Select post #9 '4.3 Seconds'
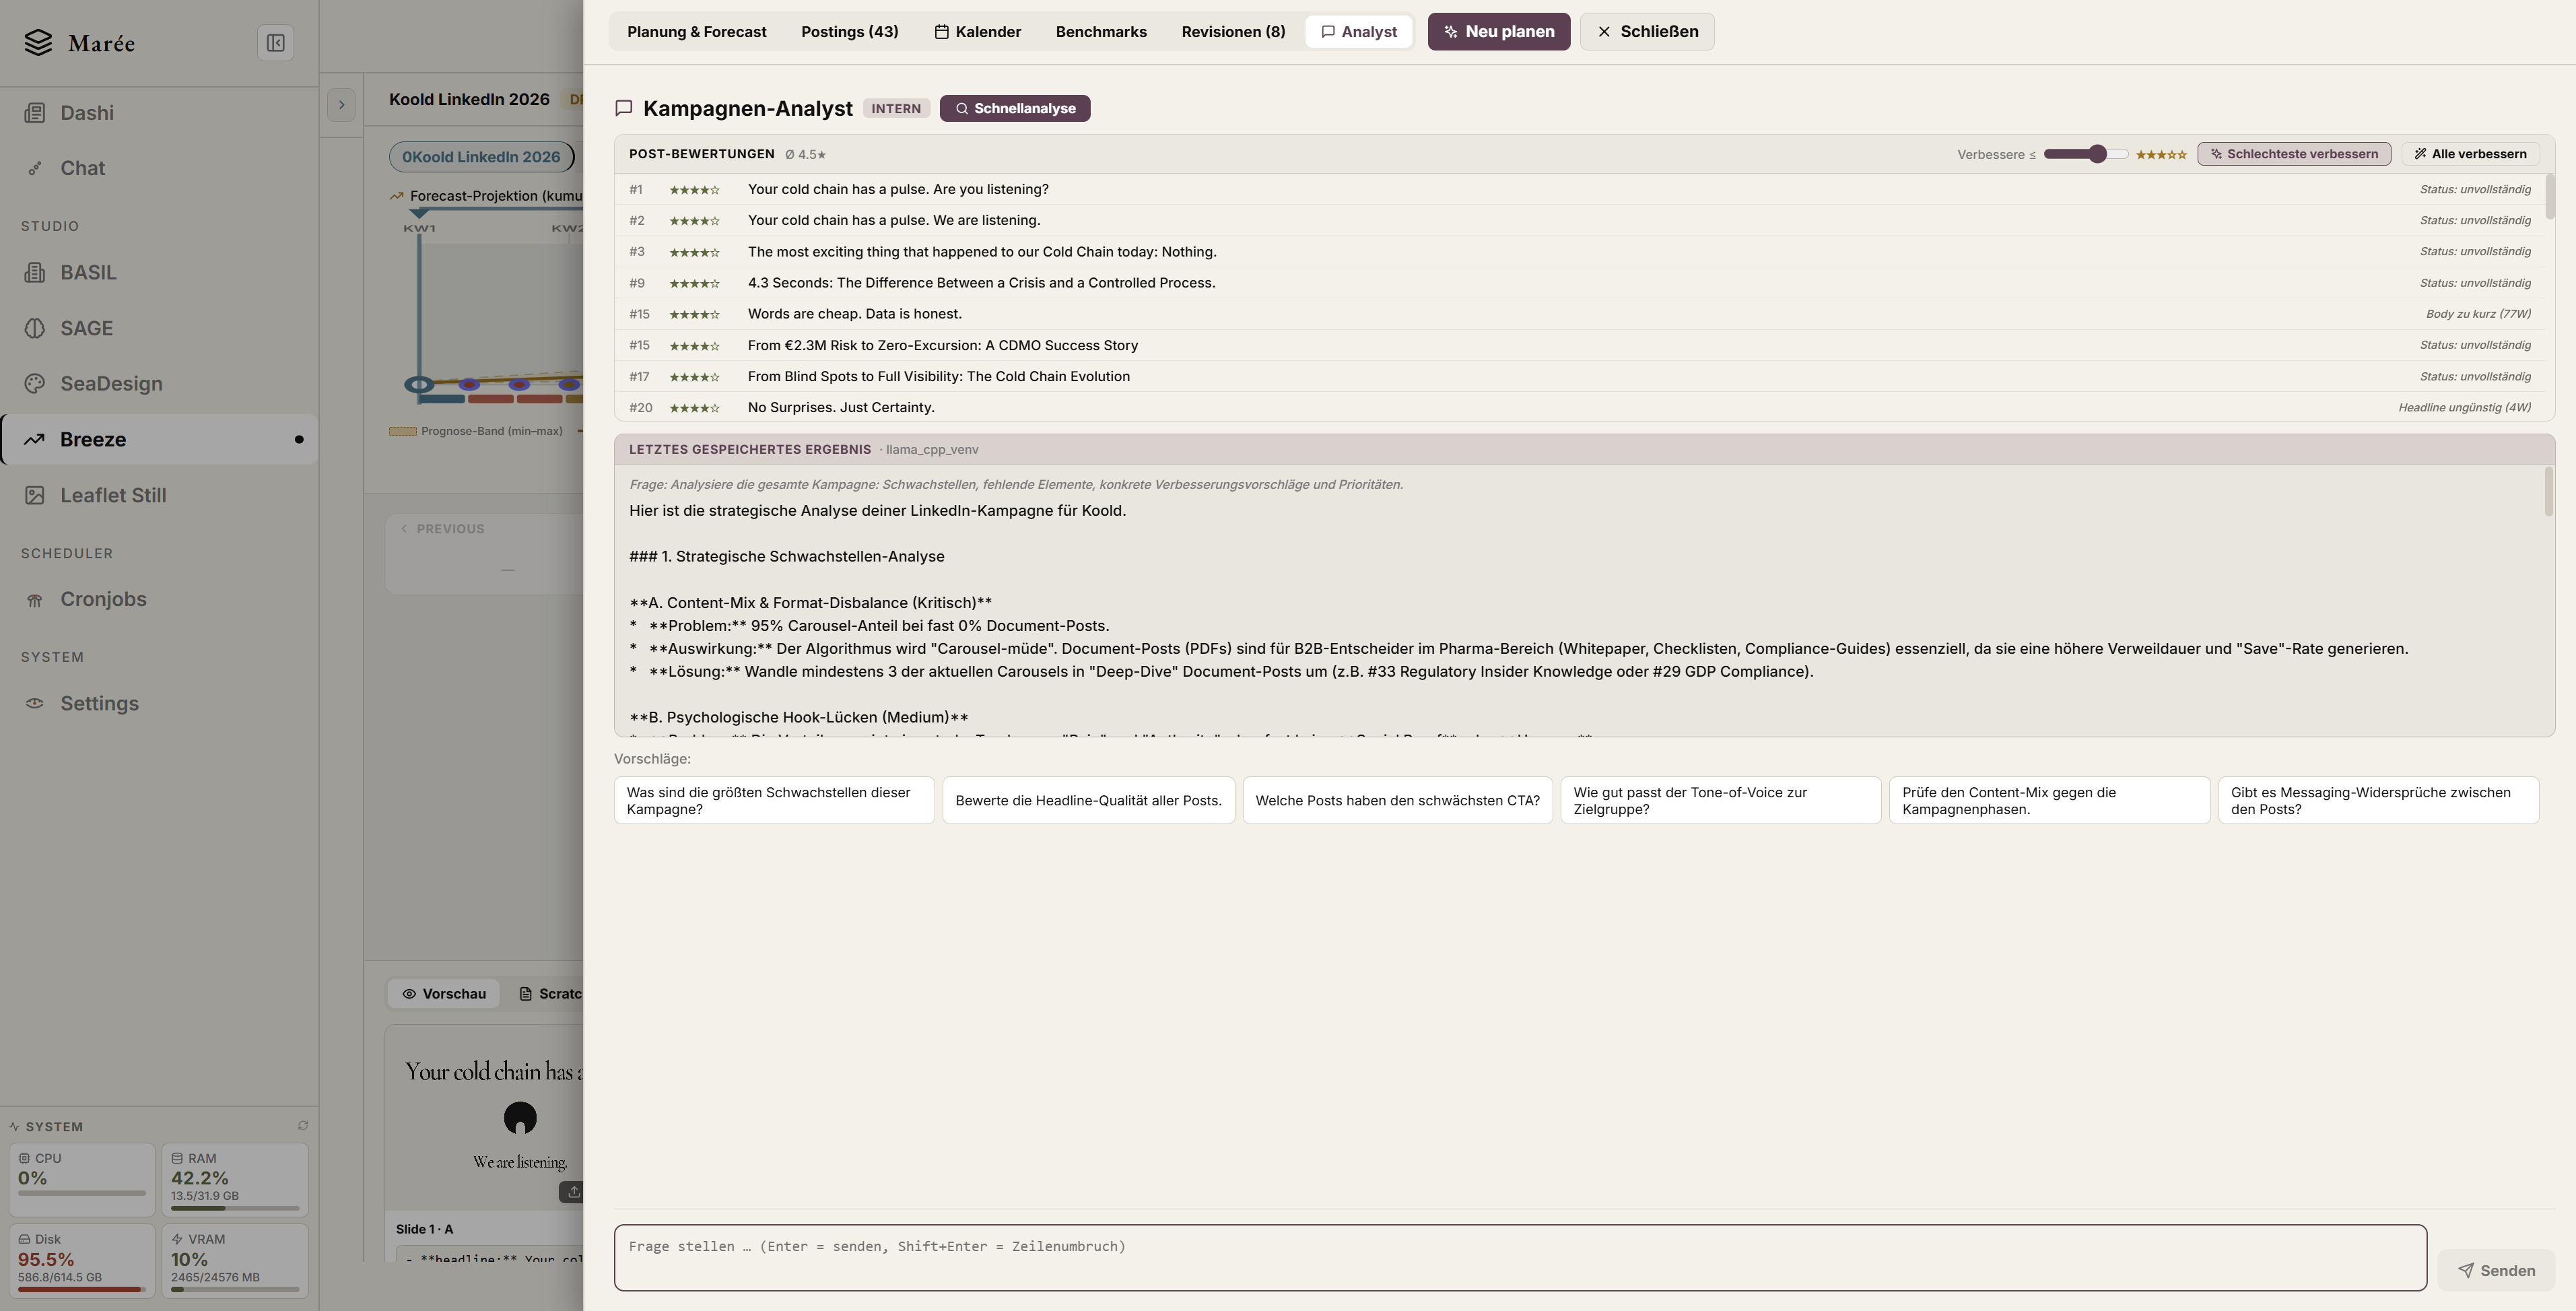2576x1311 pixels. pos(1580,283)
